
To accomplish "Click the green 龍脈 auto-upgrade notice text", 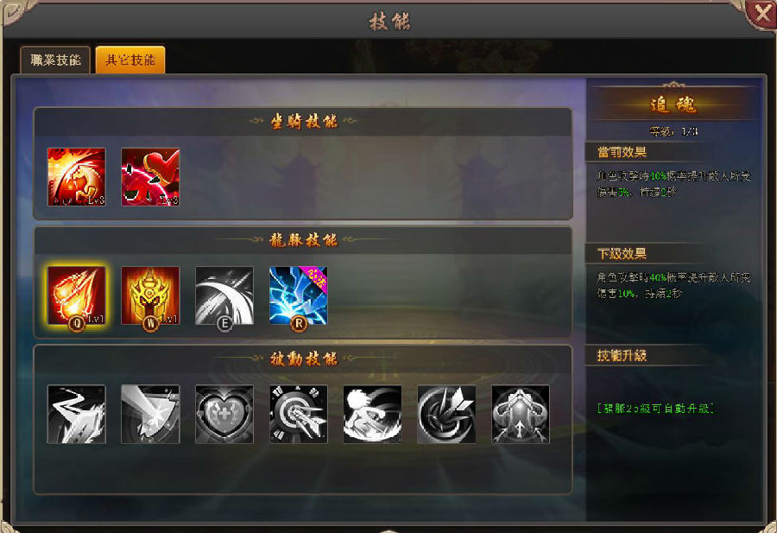I will (x=655, y=409).
